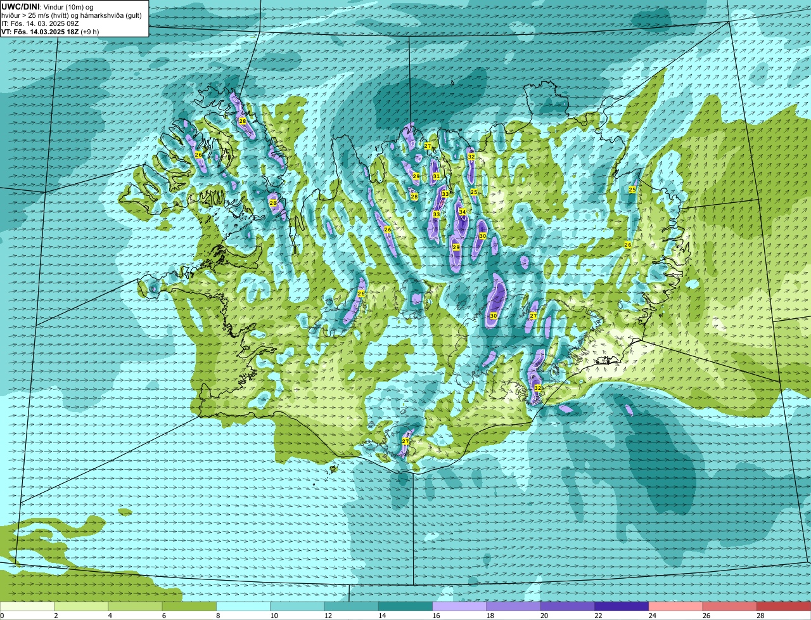Click the 14 tick label on color scale

(382, 616)
